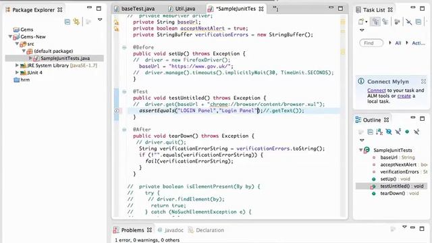Dismiss the Connect Mylyn notice

423,82
